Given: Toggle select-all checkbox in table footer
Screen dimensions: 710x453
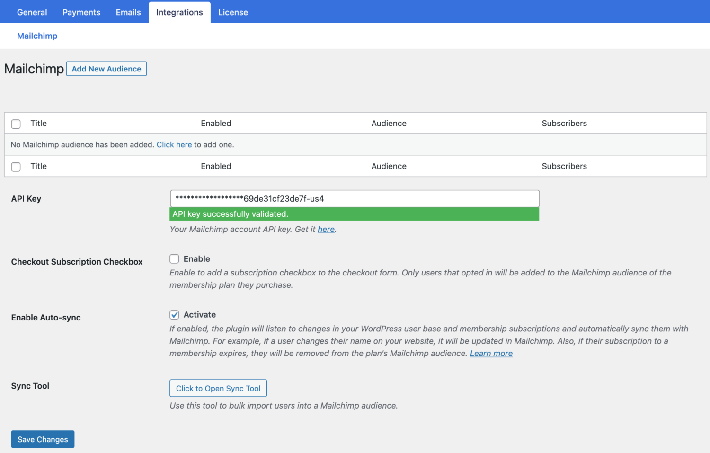Looking at the screenshot, I should click(x=16, y=167).
